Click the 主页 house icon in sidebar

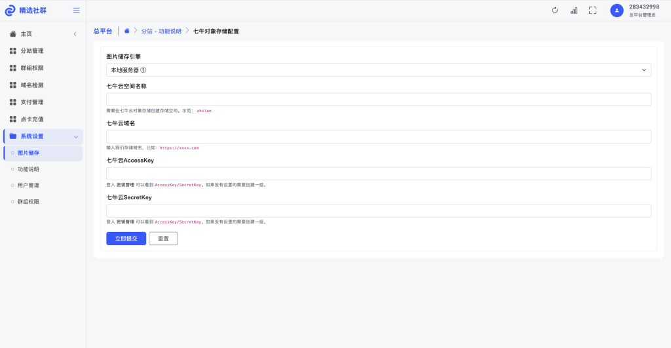[13, 34]
